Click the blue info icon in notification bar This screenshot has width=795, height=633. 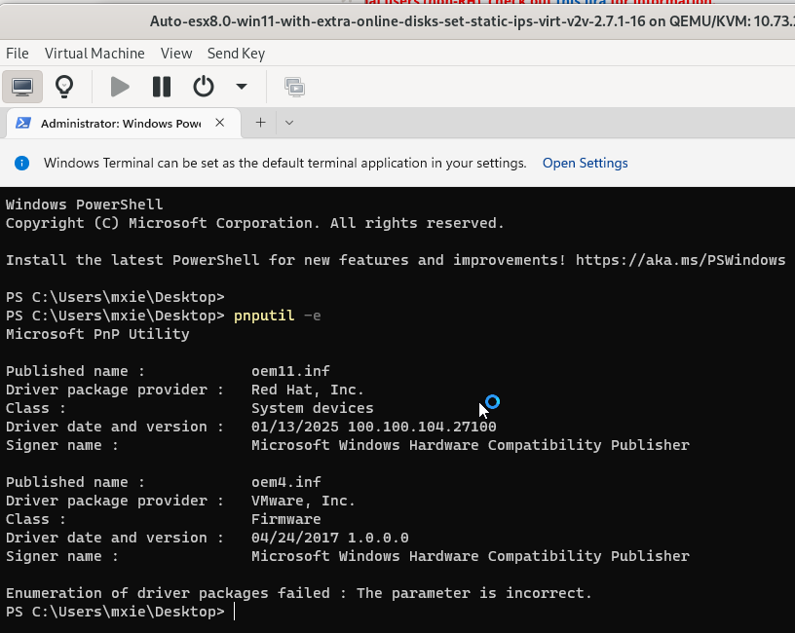[x=21, y=163]
